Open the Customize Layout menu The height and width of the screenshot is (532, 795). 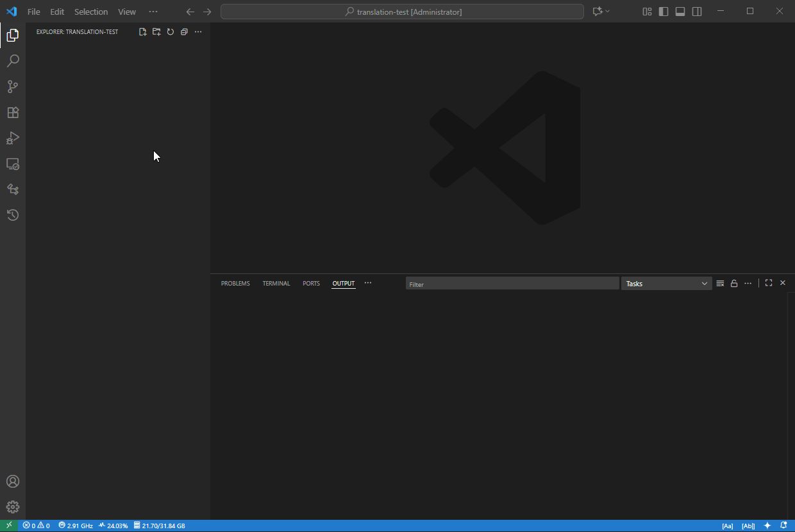pos(647,12)
